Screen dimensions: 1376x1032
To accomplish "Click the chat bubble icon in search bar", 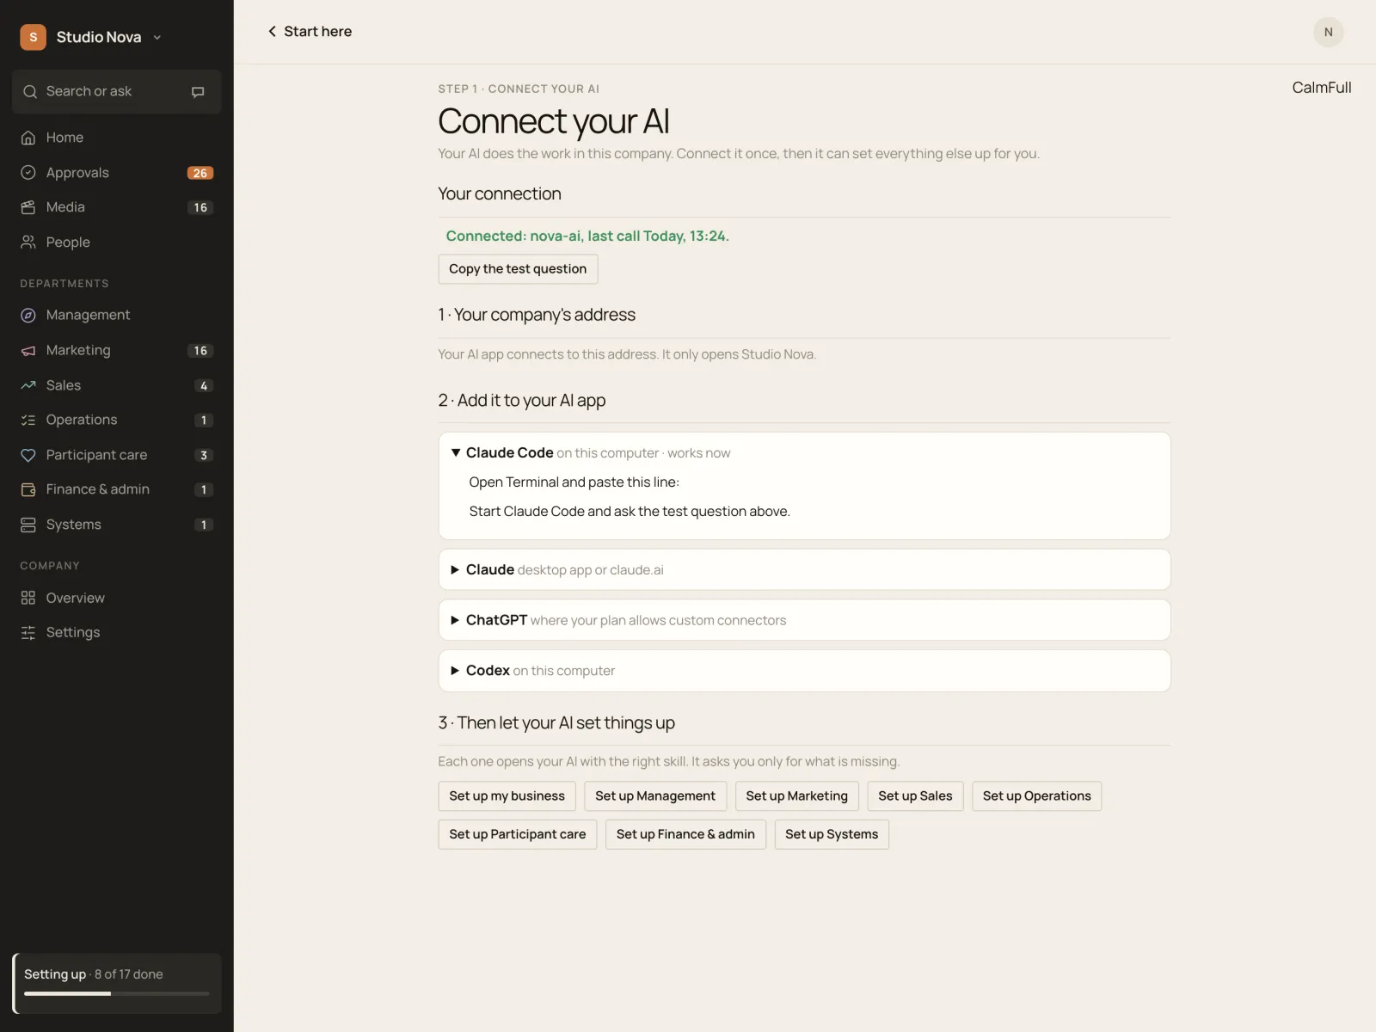I will point(198,92).
